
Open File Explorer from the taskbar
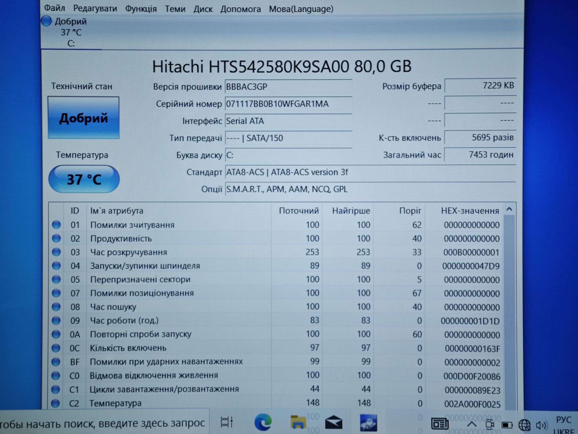[298, 422]
